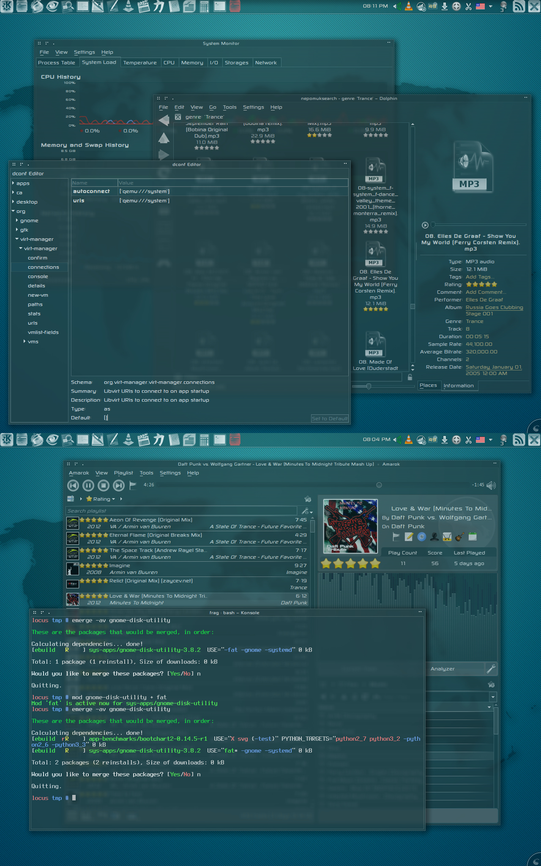Select the autoconnect row in dconf Editor
Screen dimensions: 541x866
tap(210, 191)
